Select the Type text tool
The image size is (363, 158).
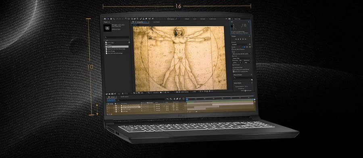click(138, 18)
